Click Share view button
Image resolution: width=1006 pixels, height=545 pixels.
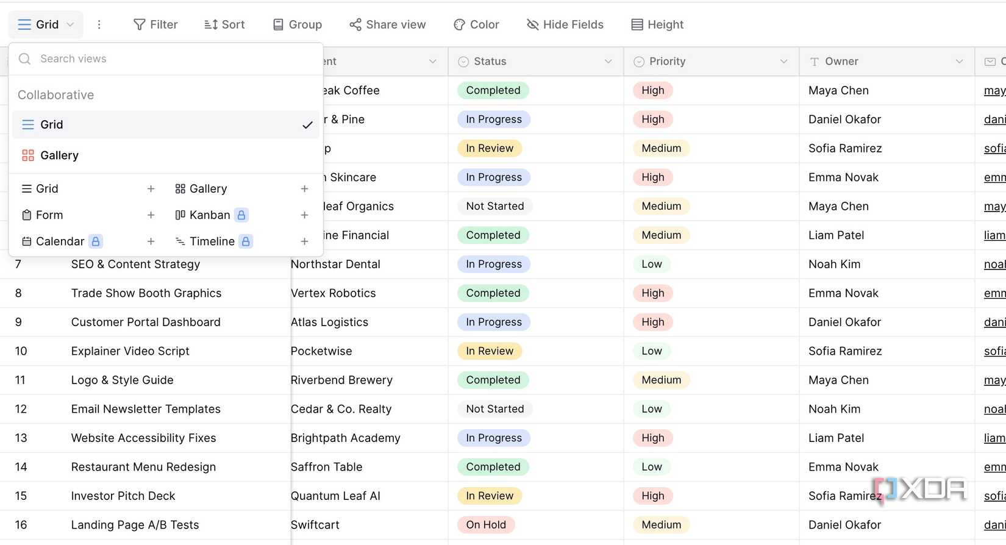(x=388, y=24)
